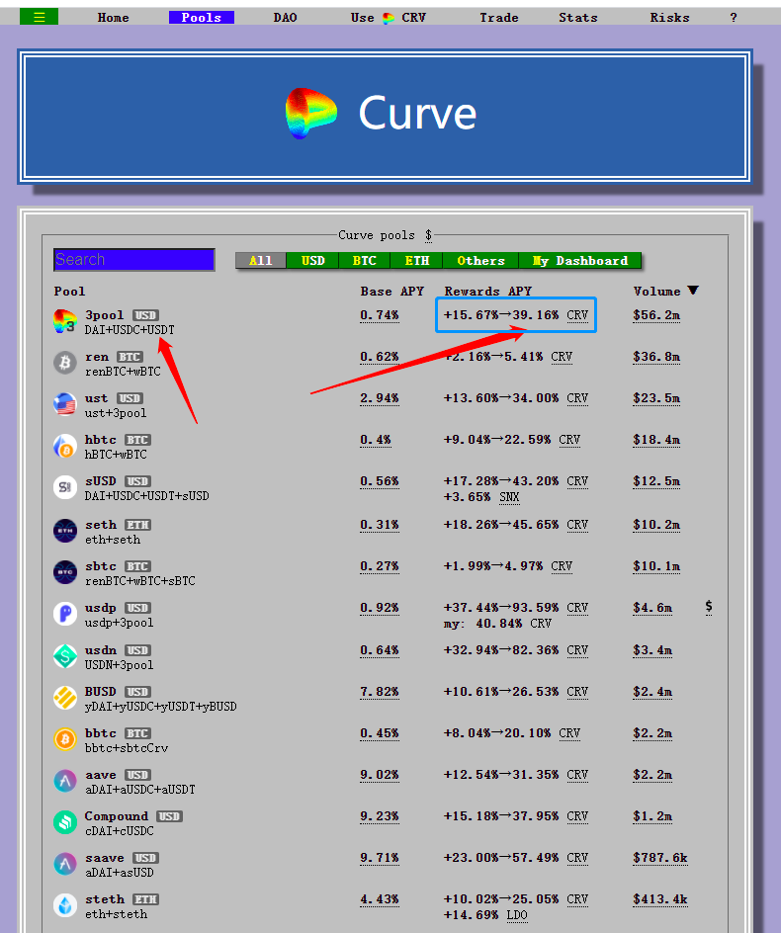Click dollar sign next to Curve pools title

429,235
